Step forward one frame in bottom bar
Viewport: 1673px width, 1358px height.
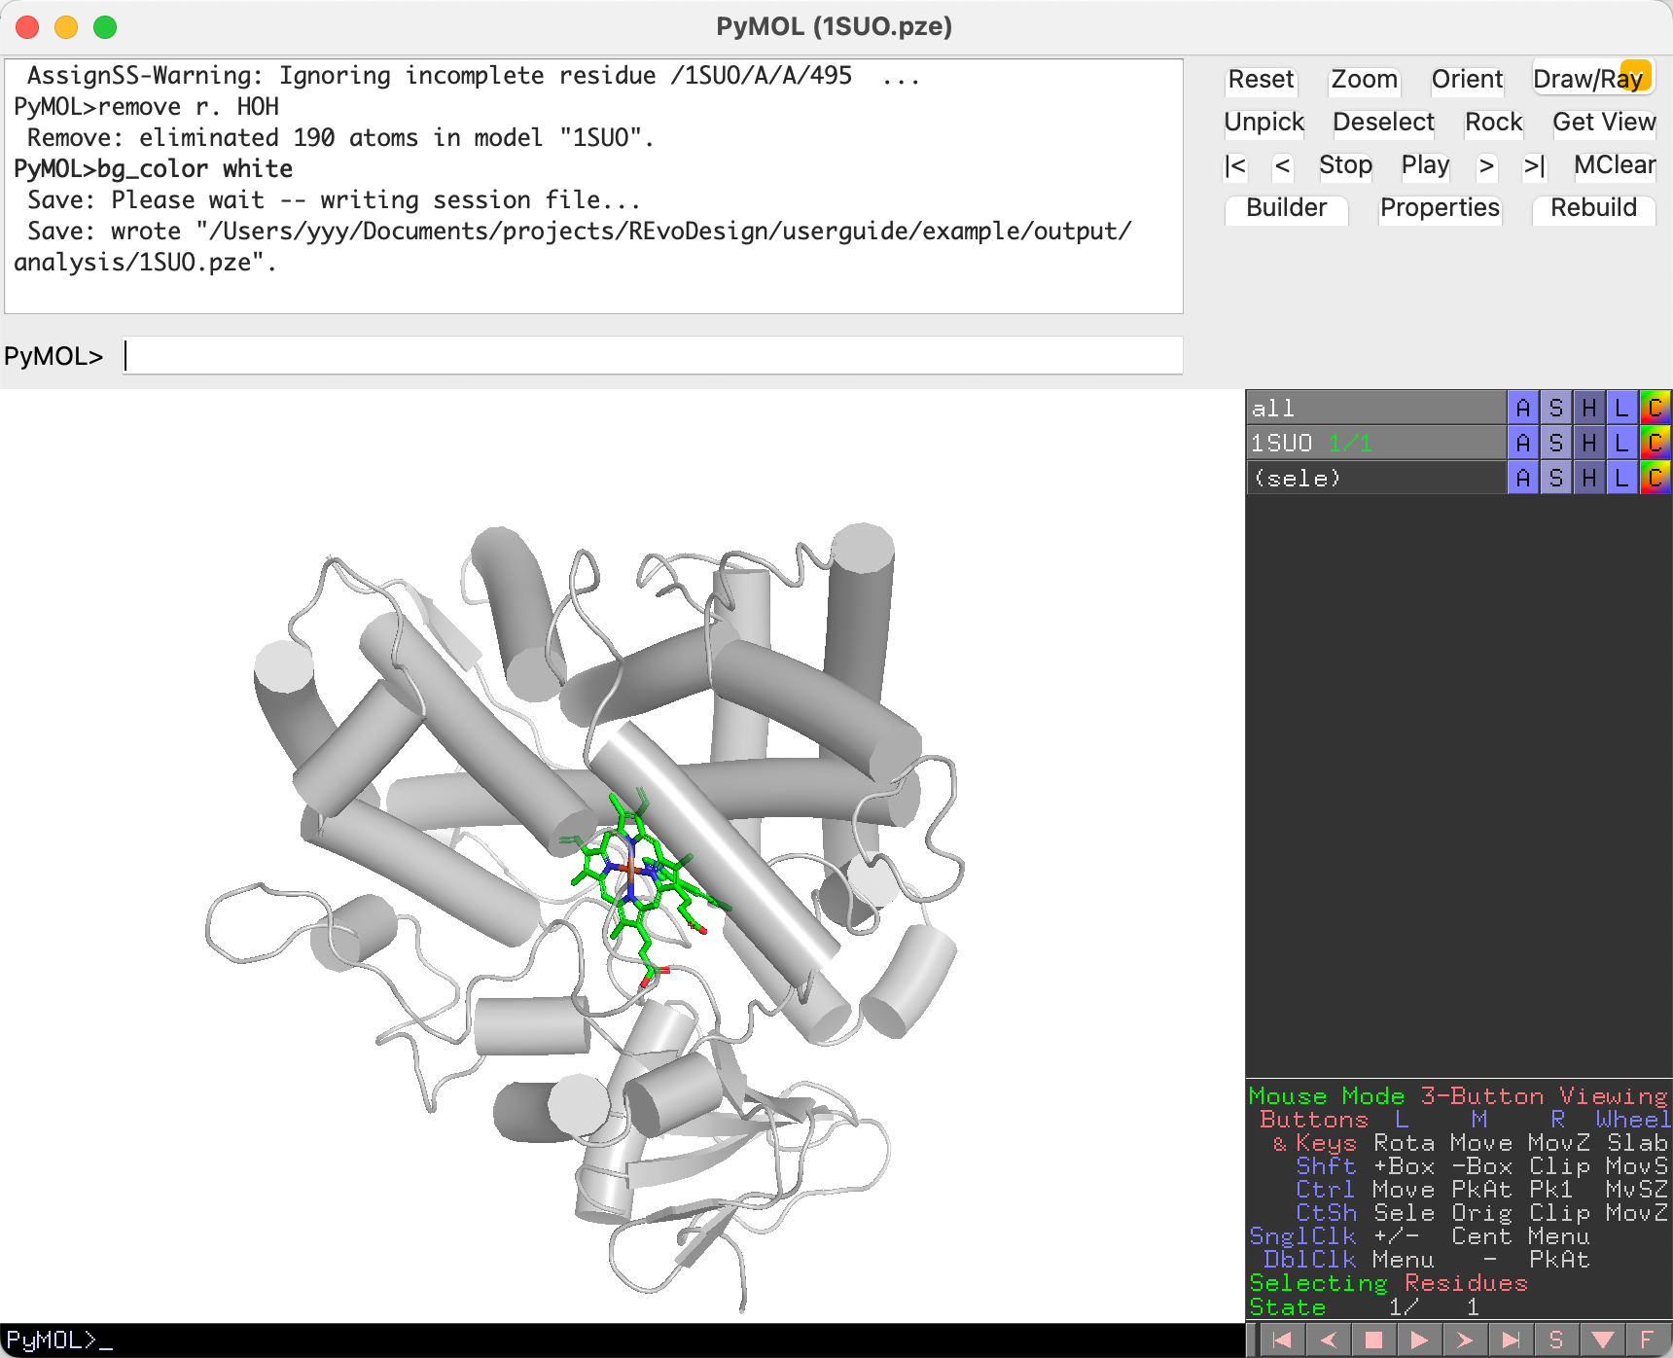[x=1465, y=1340]
